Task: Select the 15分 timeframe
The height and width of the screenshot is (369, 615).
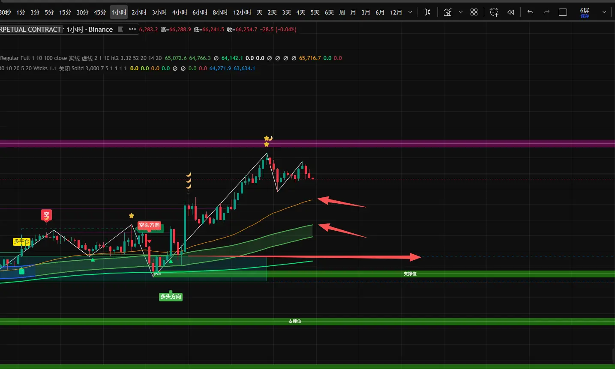Action: pos(65,12)
